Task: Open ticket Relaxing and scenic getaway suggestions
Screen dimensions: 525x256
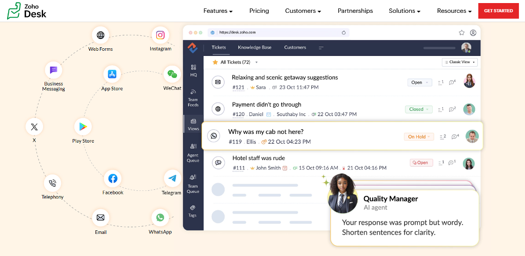Action: [x=285, y=77]
